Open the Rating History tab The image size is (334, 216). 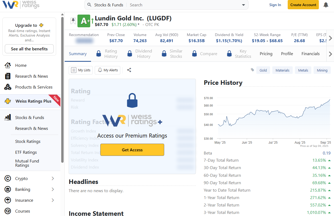[111, 54]
